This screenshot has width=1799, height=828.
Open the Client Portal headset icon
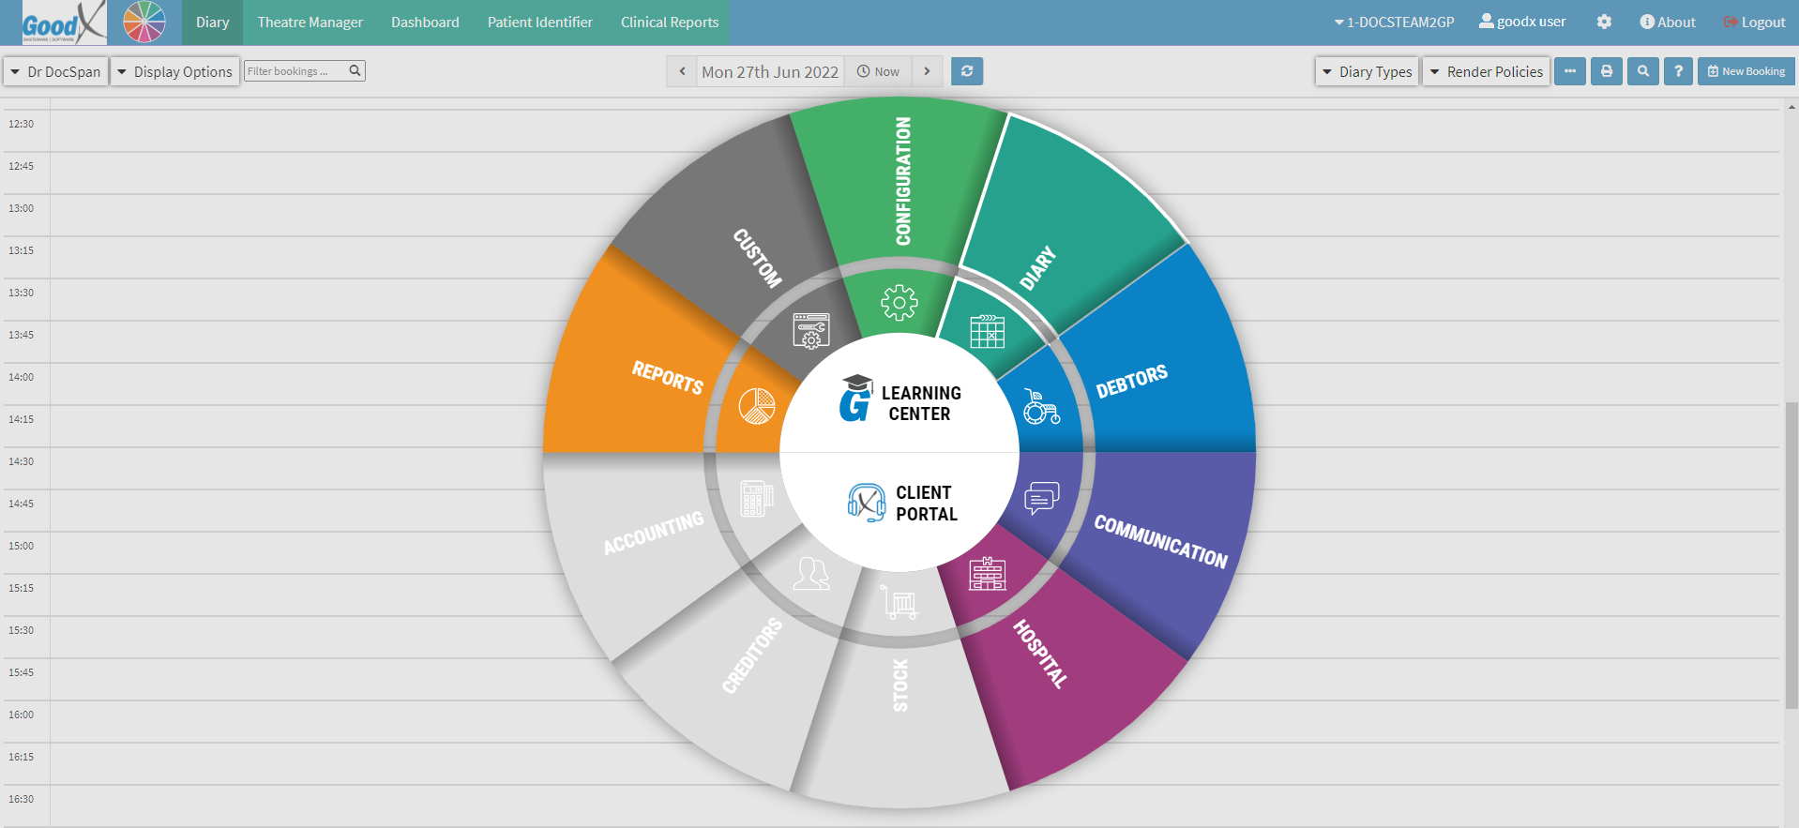coord(866,503)
